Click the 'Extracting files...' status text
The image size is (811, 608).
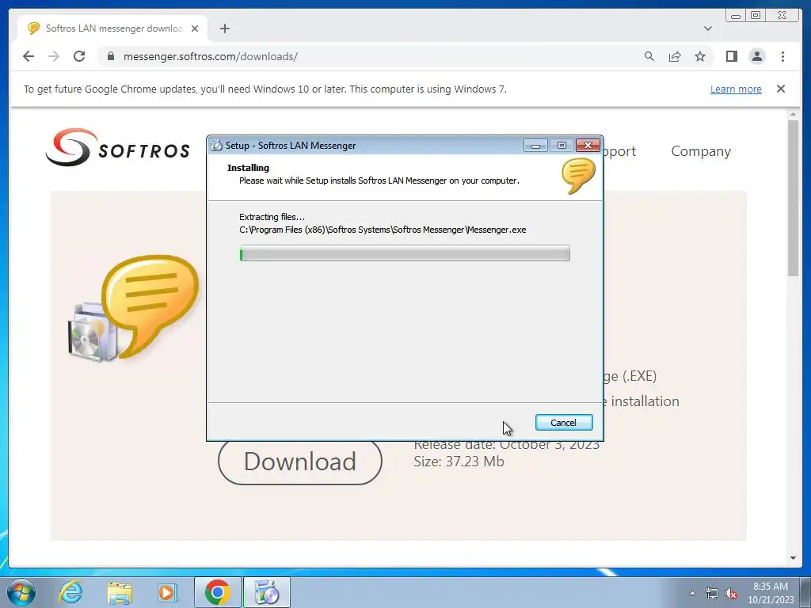pos(272,217)
